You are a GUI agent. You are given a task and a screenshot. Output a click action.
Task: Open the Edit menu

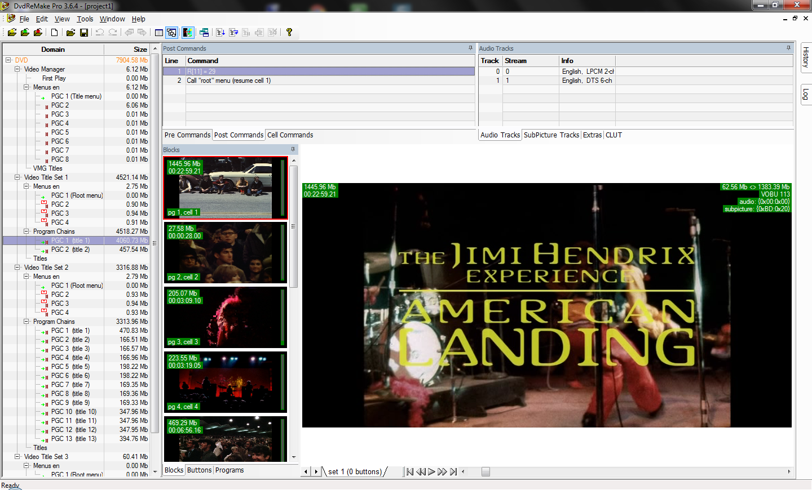click(x=42, y=19)
